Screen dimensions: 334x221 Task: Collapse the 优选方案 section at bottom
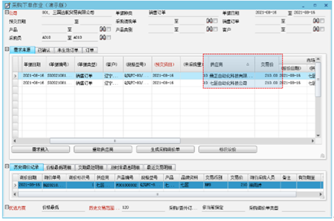7,207
